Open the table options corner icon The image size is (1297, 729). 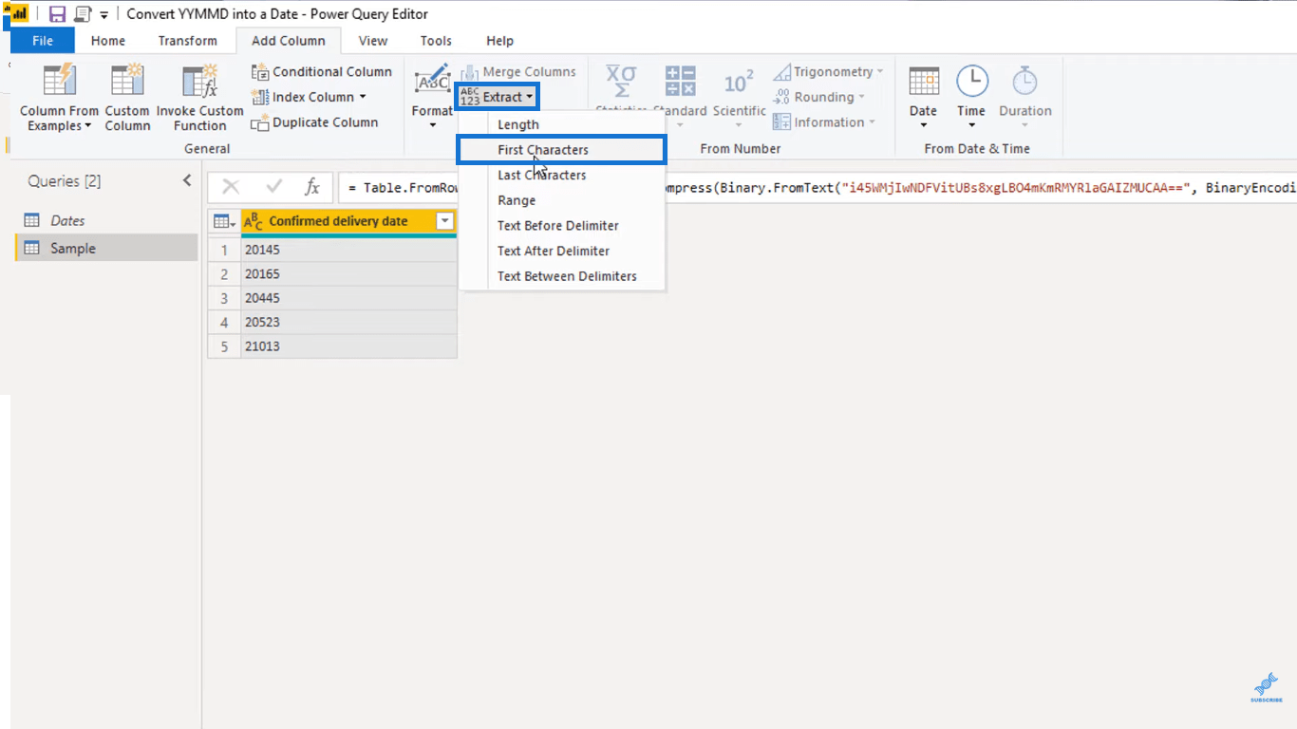point(225,221)
